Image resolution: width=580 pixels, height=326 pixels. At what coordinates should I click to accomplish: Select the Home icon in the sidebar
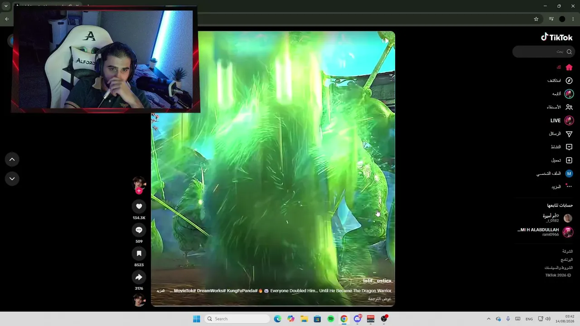569,67
